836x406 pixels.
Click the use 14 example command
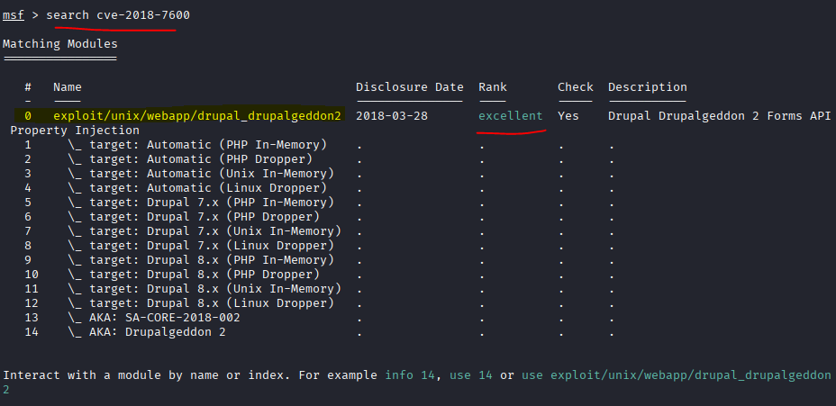point(470,375)
